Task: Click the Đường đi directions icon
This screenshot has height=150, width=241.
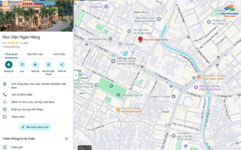Action: click(9, 64)
